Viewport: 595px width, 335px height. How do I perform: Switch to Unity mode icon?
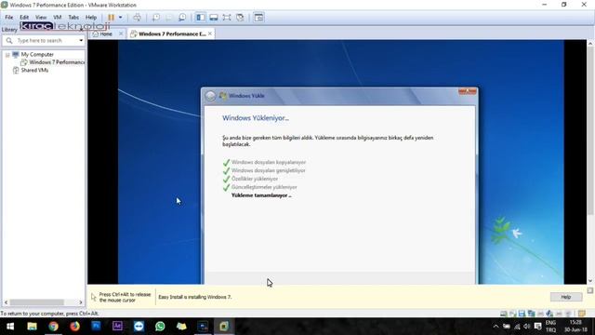[x=240, y=18]
